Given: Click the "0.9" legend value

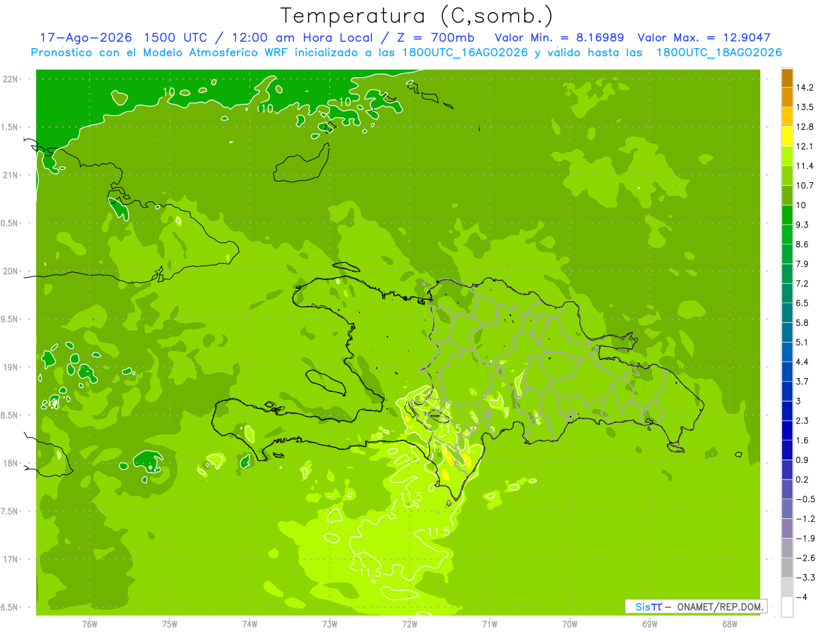Looking at the screenshot, I should coord(803,460).
